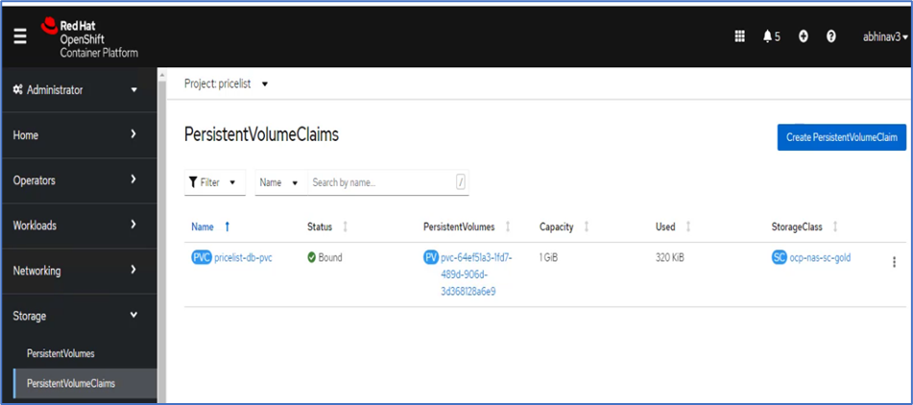Select PersistentVolumes in the sidebar
This screenshot has height=405, width=913.
click(x=60, y=353)
